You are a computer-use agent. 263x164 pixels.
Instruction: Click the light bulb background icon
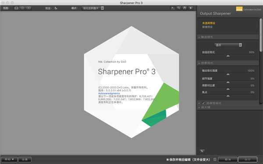click(x=191, y=8)
